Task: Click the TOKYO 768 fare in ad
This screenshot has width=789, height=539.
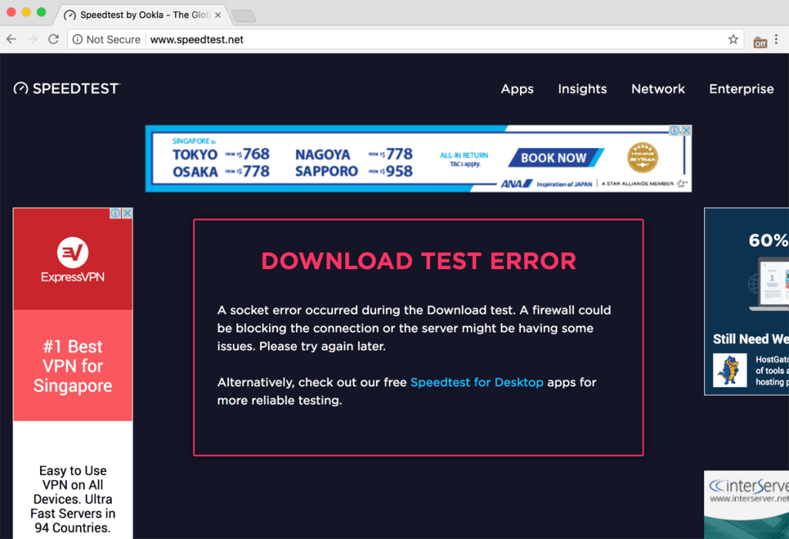Action: [x=221, y=153]
